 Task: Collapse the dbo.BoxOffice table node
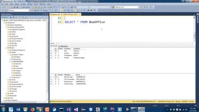coord(10,62)
